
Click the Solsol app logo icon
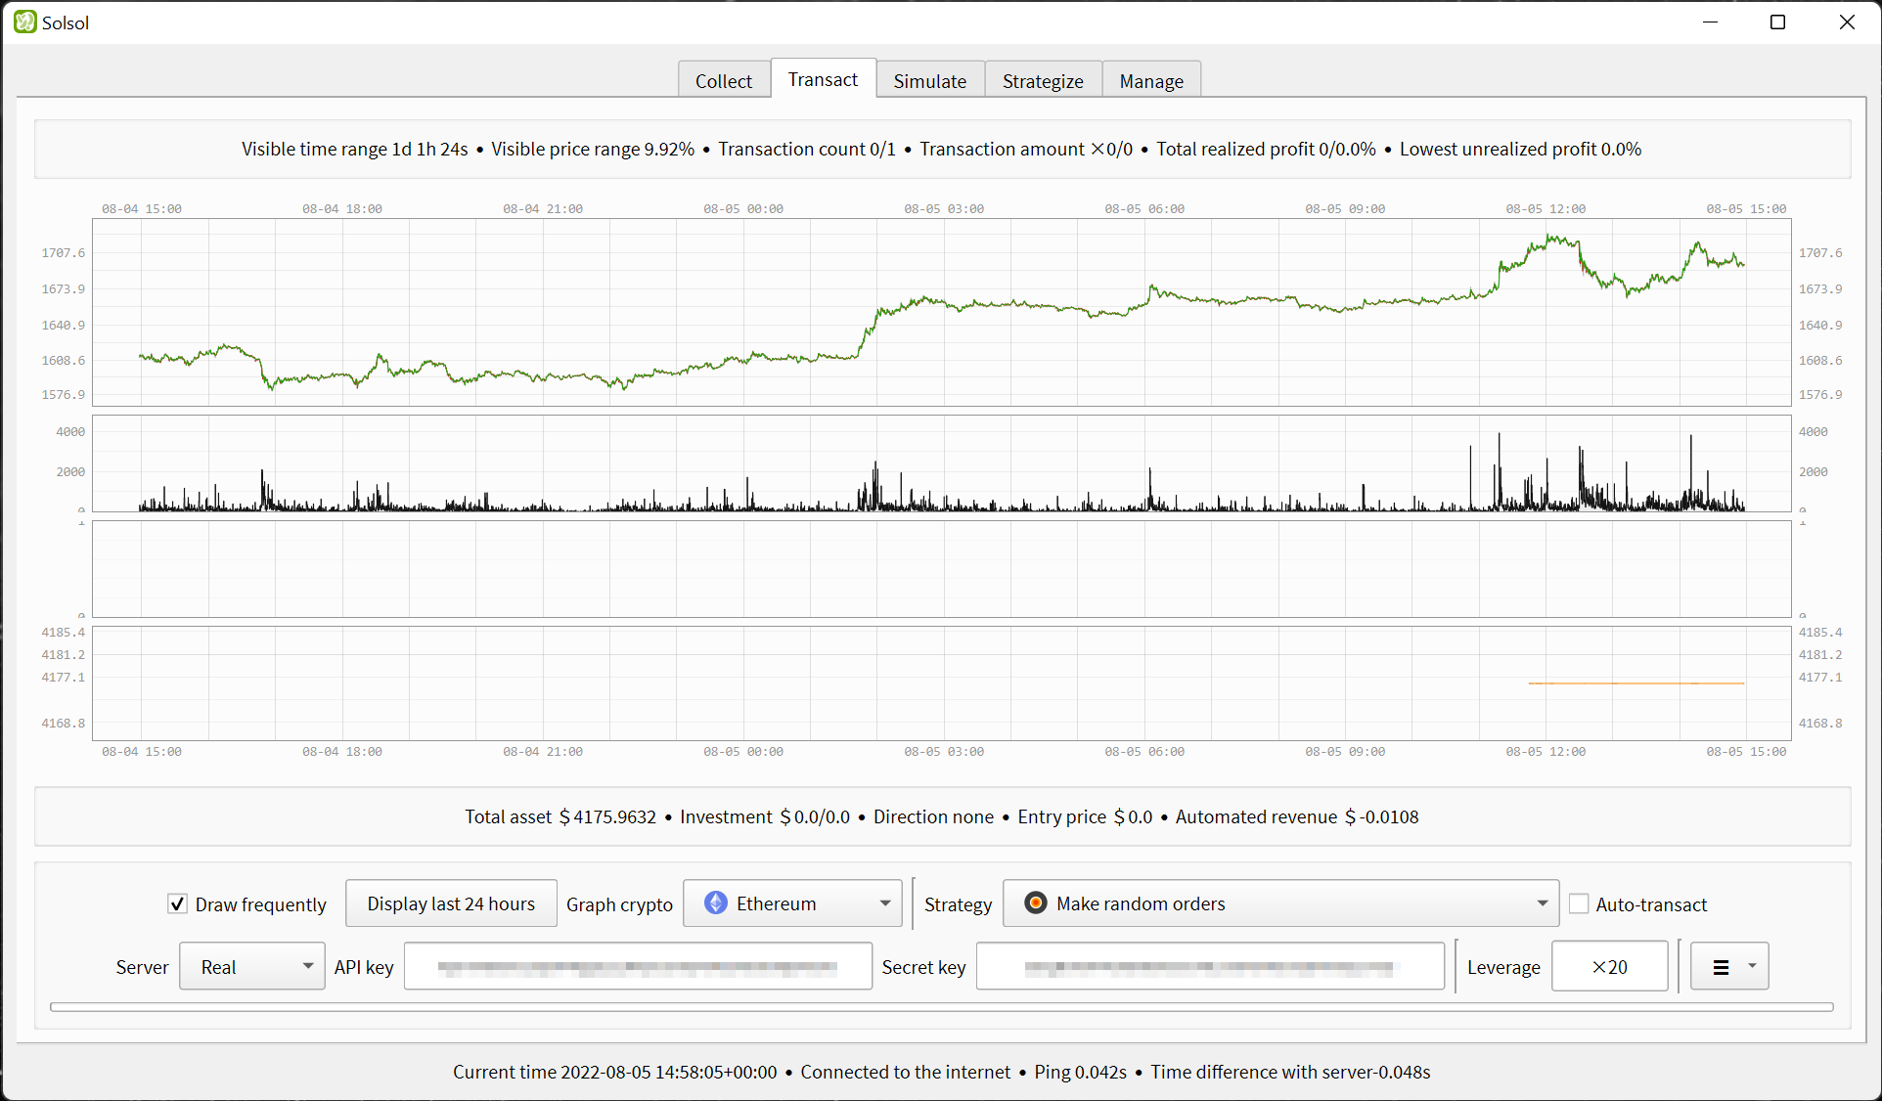tap(24, 22)
